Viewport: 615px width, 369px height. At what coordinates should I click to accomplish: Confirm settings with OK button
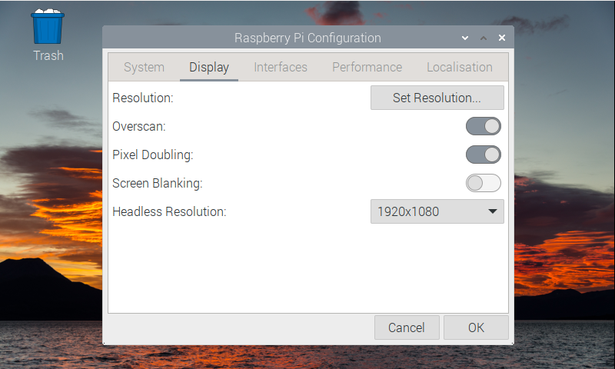(x=476, y=327)
